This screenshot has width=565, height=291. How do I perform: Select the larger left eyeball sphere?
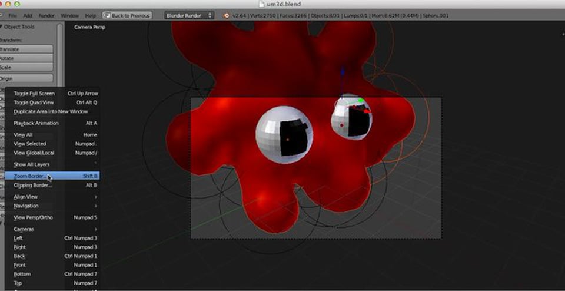(284, 134)
